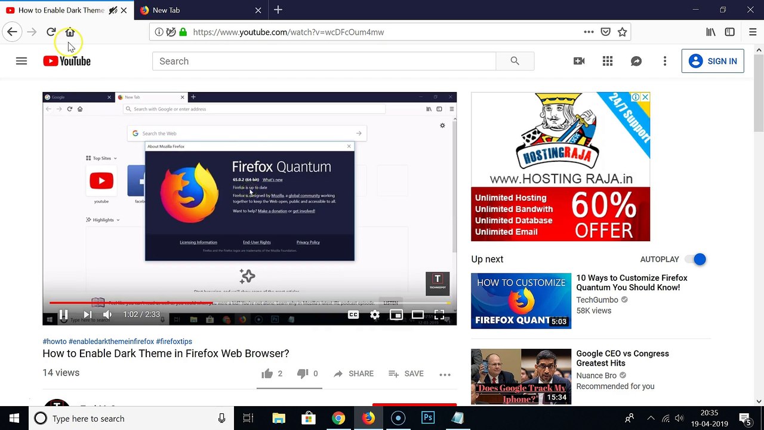Viewport: 764px width, 430px height.
Task: Open Photoshop from the taskbar
Action: (x=428, y=419)
